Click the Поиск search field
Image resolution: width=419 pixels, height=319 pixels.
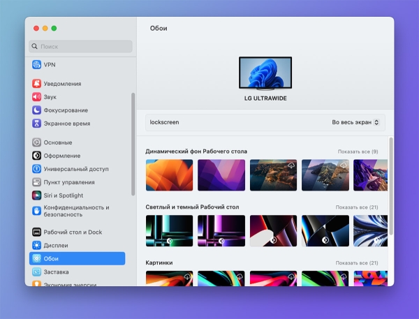click(80, 47)
